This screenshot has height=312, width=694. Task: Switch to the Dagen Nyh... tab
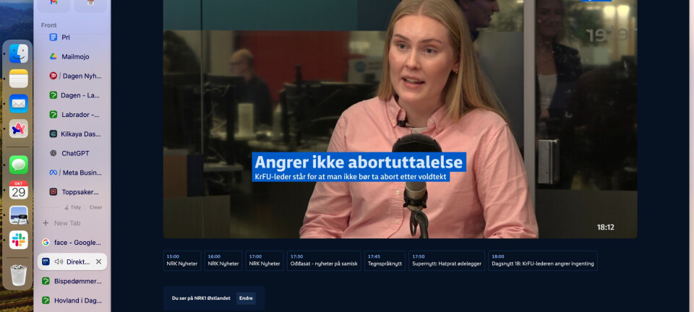tap(72, 76)
